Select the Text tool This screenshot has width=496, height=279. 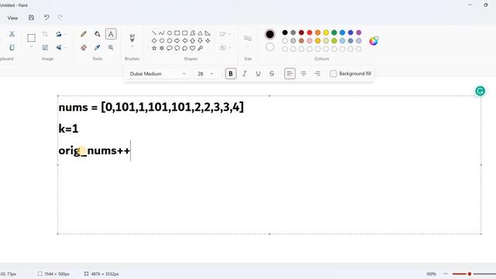pyautogui.click(x=111, y=34)
